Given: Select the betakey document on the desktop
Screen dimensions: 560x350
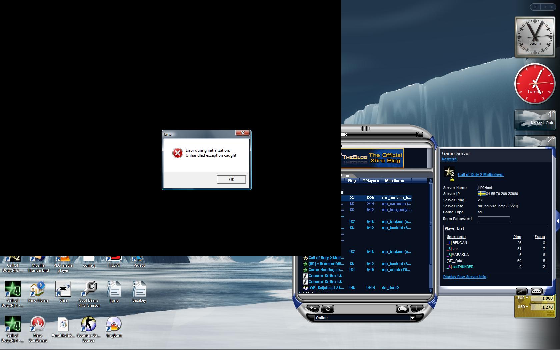Looking at the screenshot, I should [x=139, y=292].
